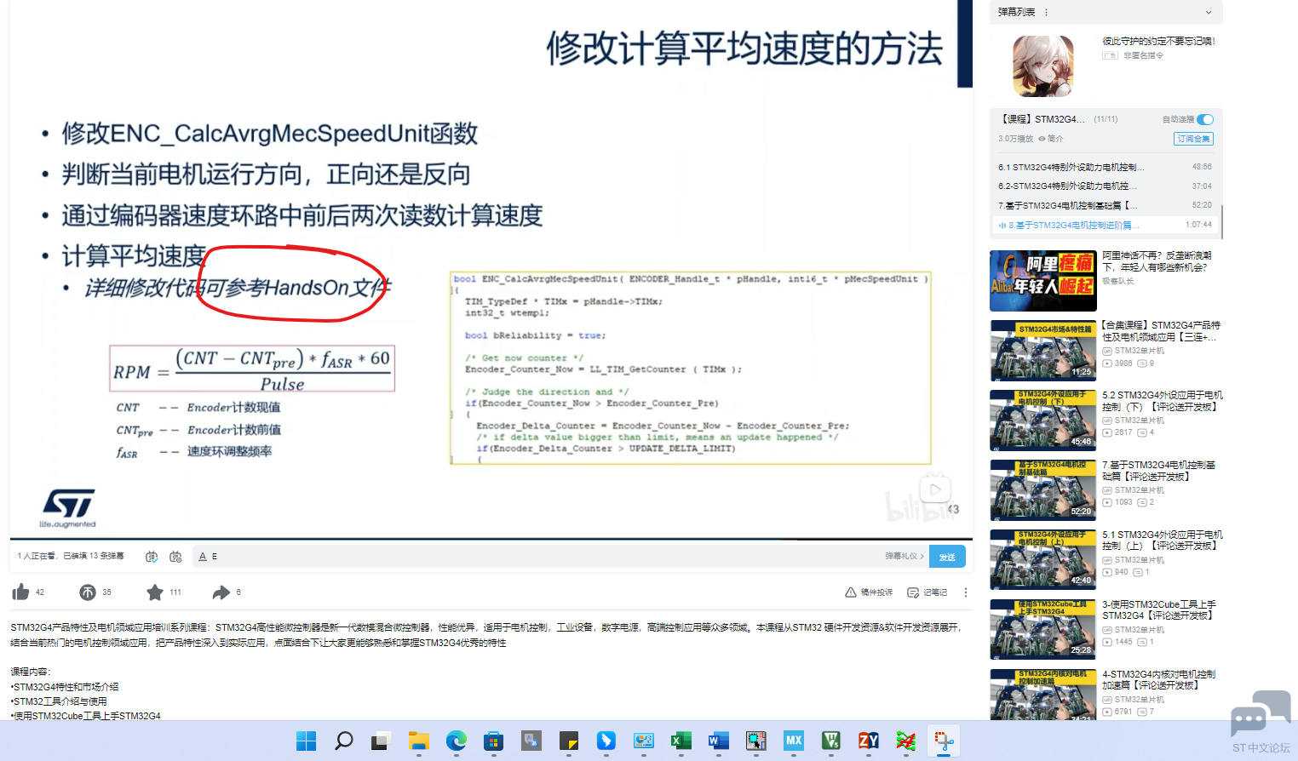Image resolution: width=1298 pixels, height=761 pixels.
Task: Open Microsoft Store from taskbar
Action: [x=493, y=741]
